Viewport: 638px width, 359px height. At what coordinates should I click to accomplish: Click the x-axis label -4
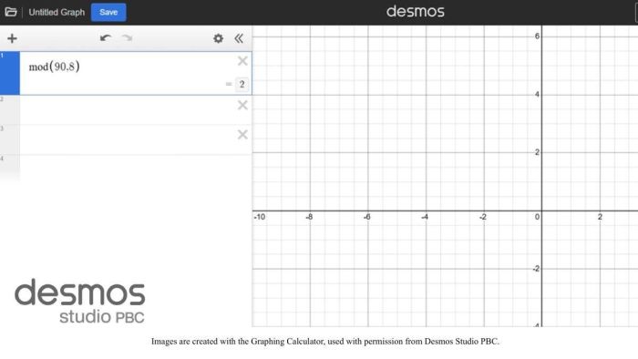click(x=425, y=217)
